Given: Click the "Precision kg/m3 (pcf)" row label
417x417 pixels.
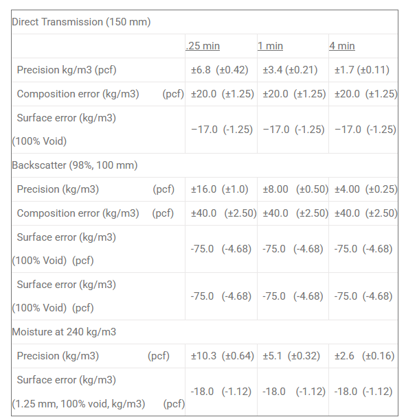Looking at the screenshot, I should (67, 70).
